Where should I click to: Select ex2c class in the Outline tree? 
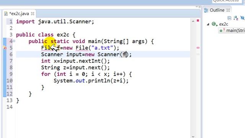[x=224, y=24]
